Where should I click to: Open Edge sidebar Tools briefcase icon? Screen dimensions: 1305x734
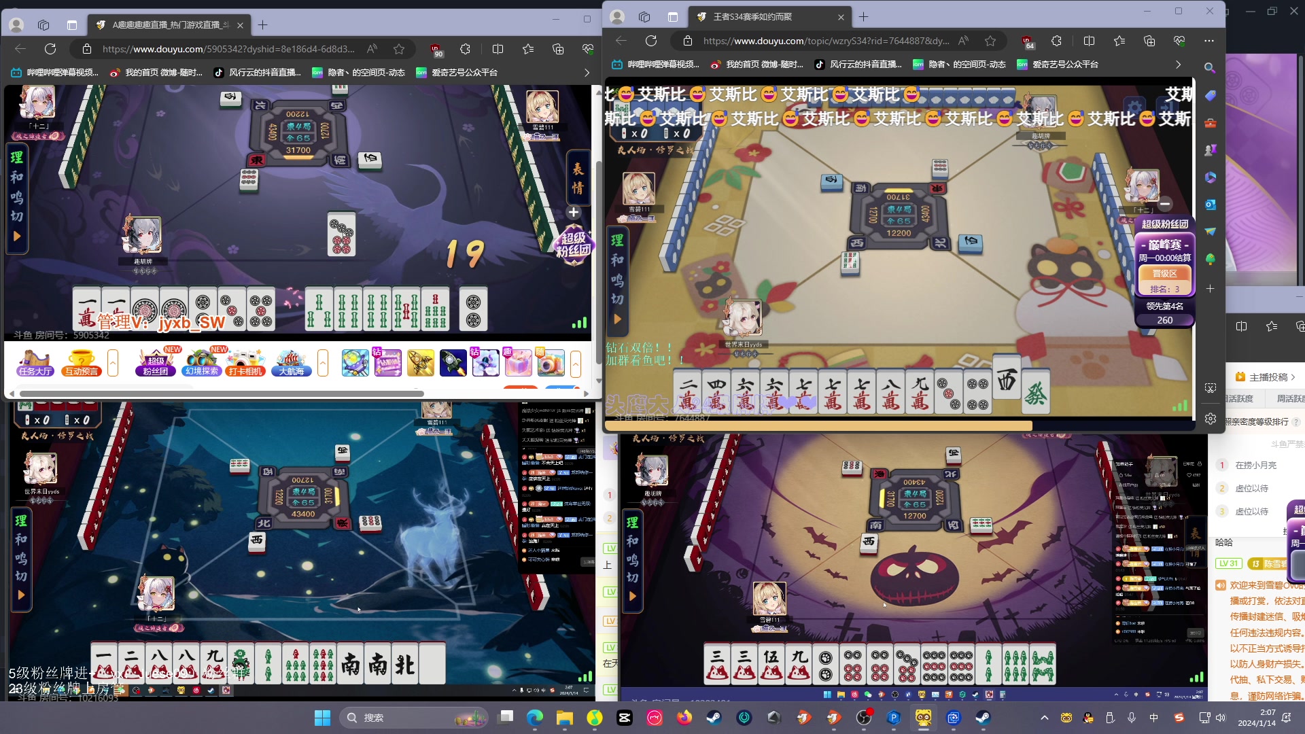click(x=1210, y=123)
